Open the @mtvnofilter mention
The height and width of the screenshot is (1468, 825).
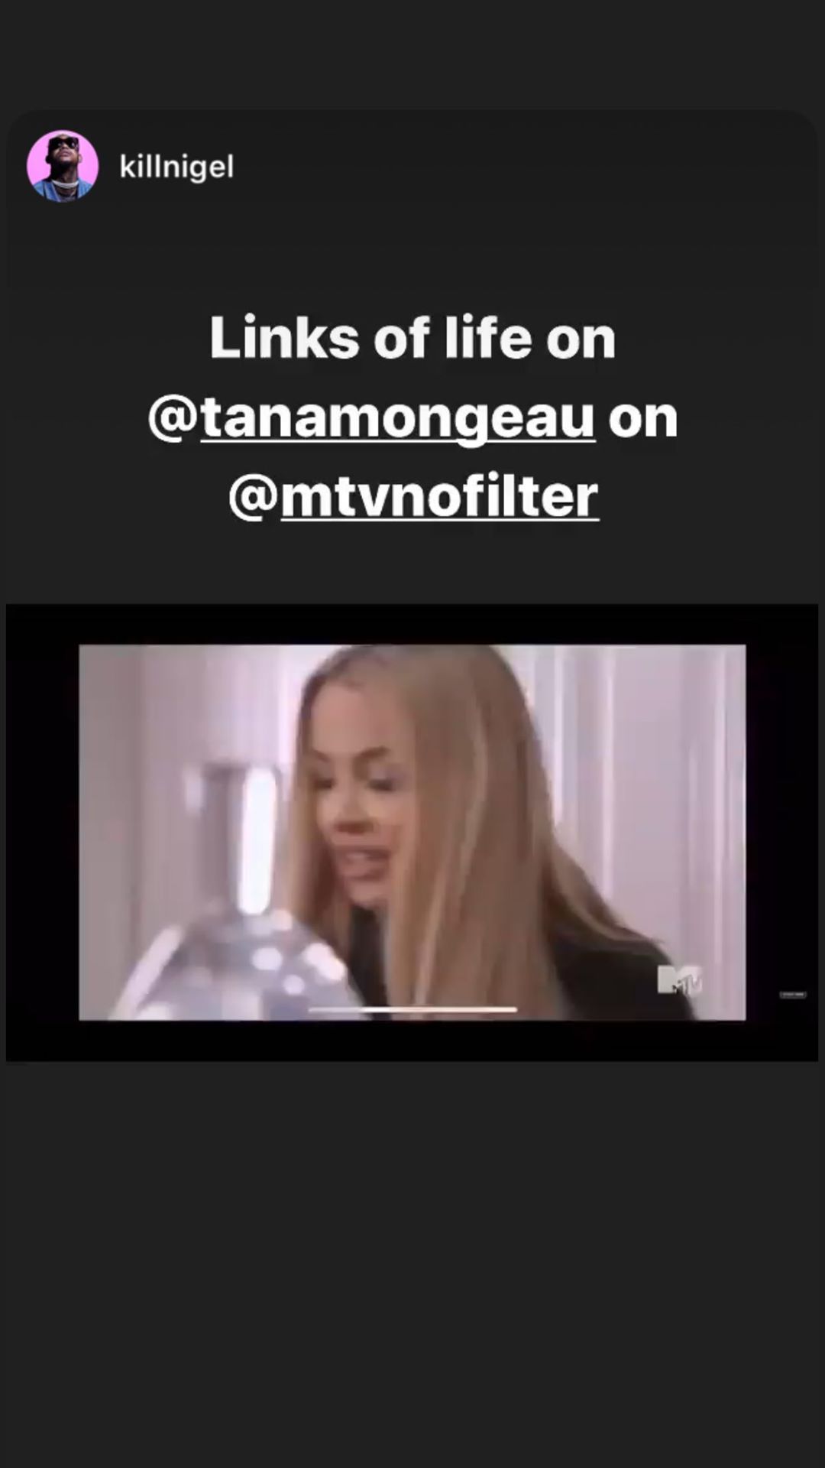tap(413, 496)
